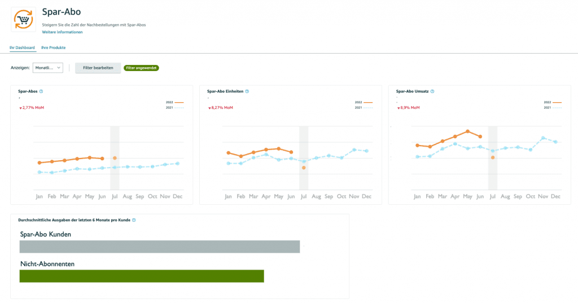The height and width of the screenshot is (303, 578).
Task: Click the blue Dec point in Spar-Abos chart
Action: [178, 163]
